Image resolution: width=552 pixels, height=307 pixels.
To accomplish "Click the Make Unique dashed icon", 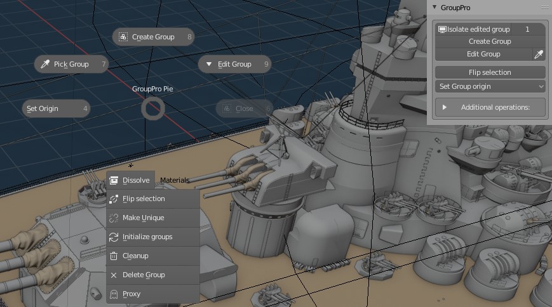I will click(114, 218).
